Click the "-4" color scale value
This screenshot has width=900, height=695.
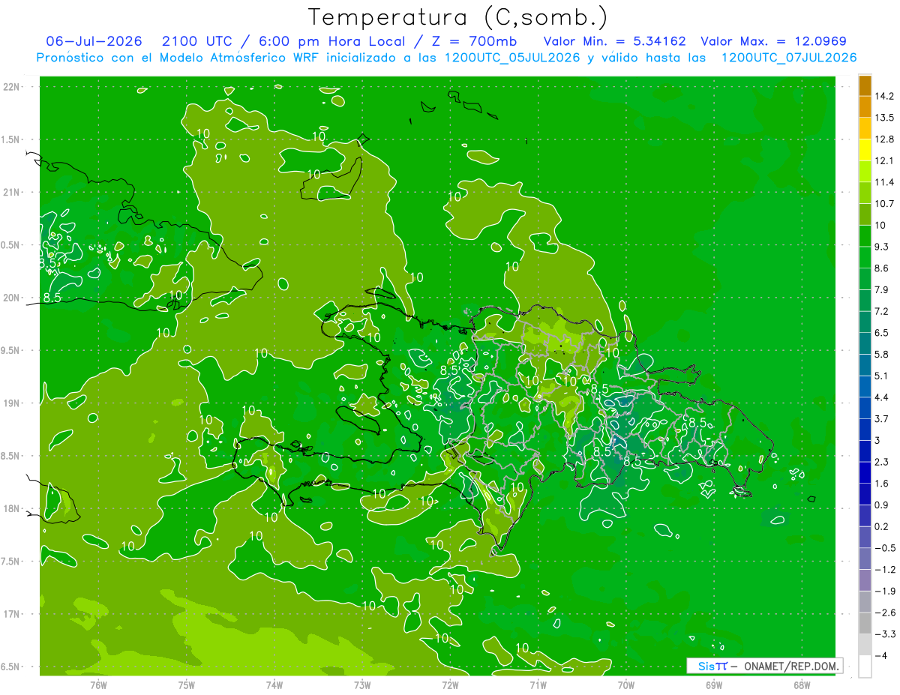880,656
